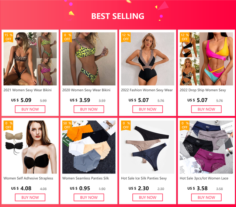Open the black lace swimsuit product image
Image resolution: width=236 pixels, height=207 pixels.
(147, 59)
